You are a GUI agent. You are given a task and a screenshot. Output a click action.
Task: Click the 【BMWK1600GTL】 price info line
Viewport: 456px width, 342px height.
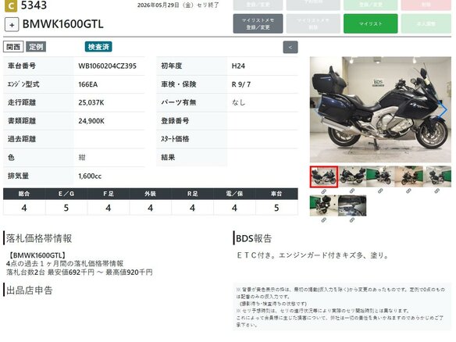pyautogui.click(x=37, y=255)
